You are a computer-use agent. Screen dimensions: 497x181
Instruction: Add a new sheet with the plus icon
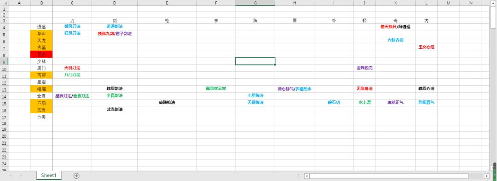coord(76,176)
